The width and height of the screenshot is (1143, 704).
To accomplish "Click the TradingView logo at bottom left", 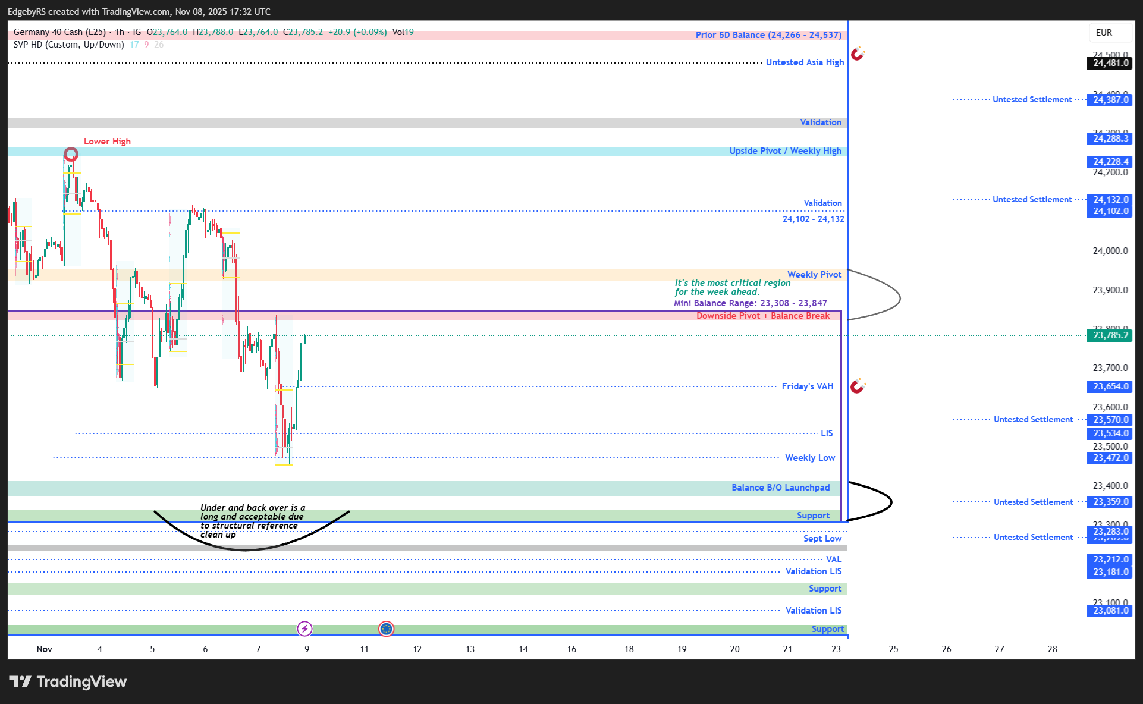I will tap(68, 681).
